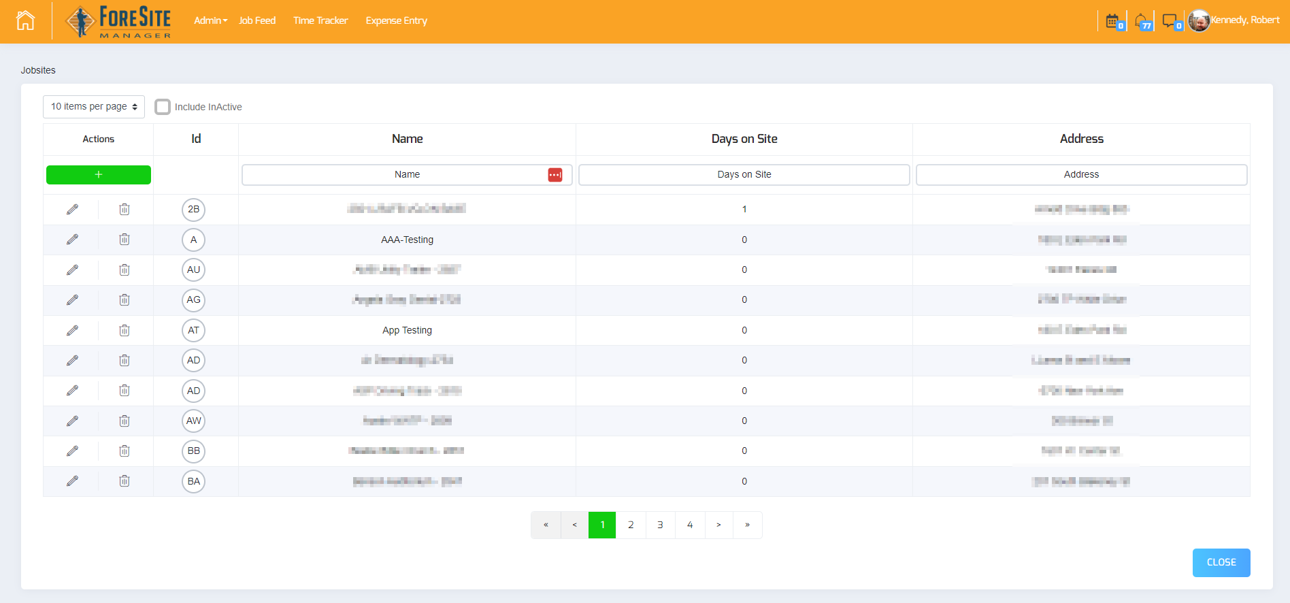1290x603 pixels.
Task: Click pencil icon for row AG
Action: (x=72, y=300)
